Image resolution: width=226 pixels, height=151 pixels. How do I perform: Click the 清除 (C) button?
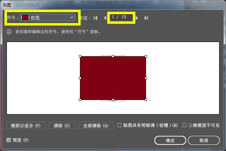point(62,125)
